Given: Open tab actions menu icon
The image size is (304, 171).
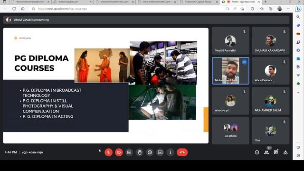Looking at the screenshot, I should pos(5,2).
